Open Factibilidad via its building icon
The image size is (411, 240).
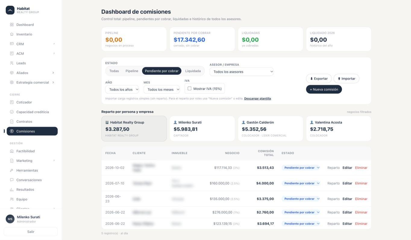pos(12,151)
